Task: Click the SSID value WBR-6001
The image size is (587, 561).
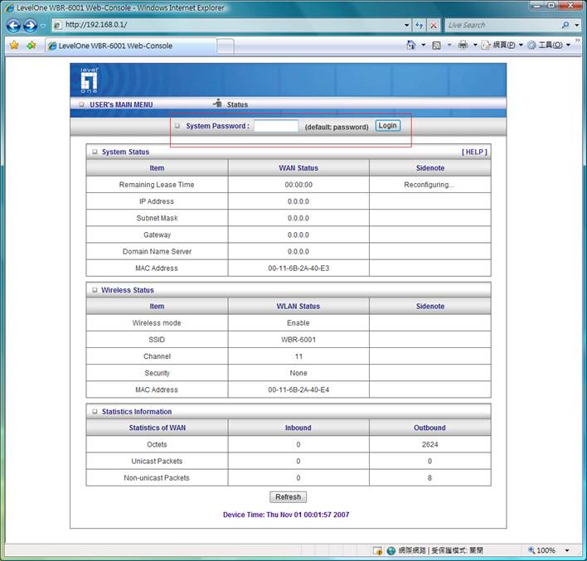Action: tap(298, 340)
